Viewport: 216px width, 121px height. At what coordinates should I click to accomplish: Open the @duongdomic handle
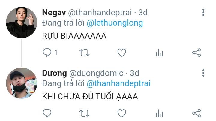coord(96,73)
